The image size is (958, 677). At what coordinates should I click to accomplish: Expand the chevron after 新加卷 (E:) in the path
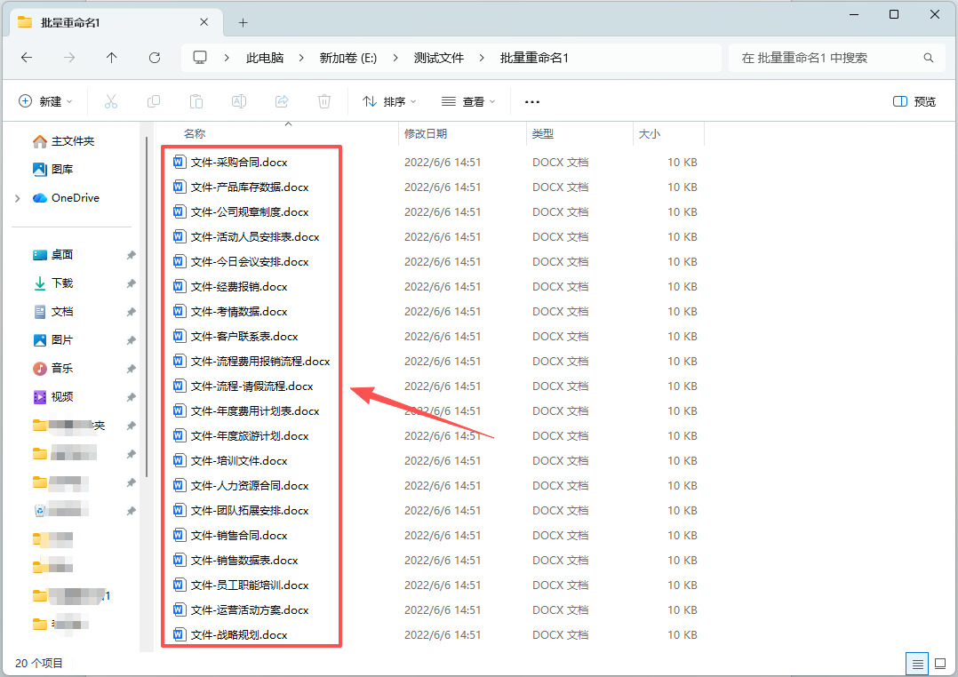pos(395,58)
